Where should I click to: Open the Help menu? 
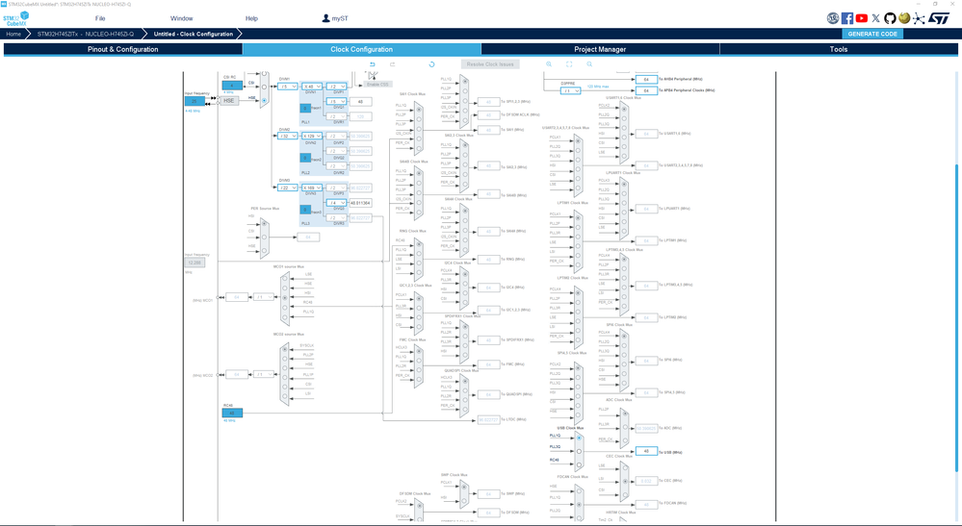click(x=251, y=18)
